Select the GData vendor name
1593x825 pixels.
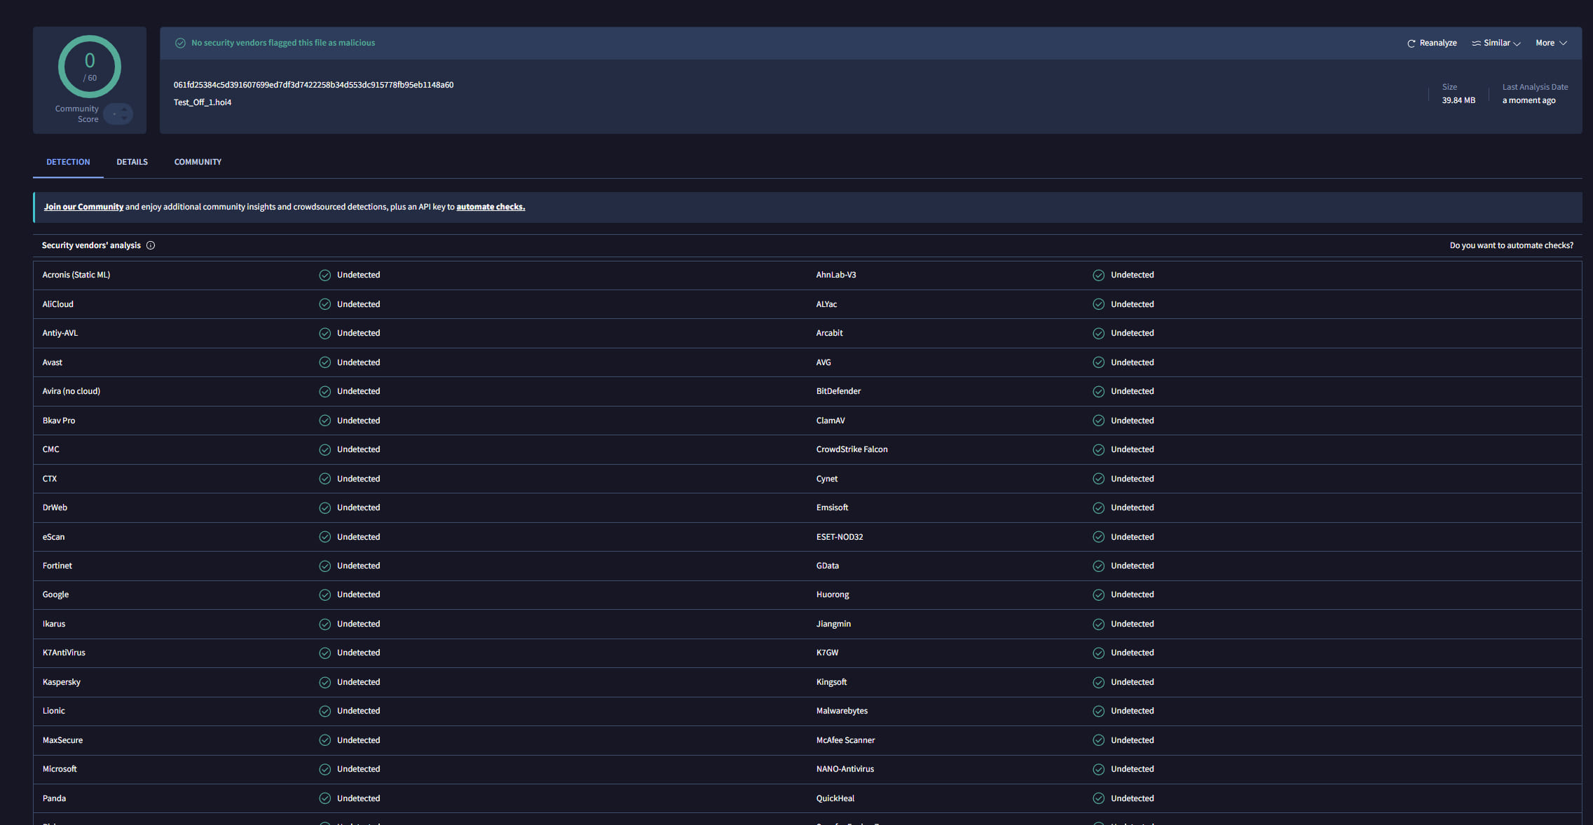[x=827, y=566]
